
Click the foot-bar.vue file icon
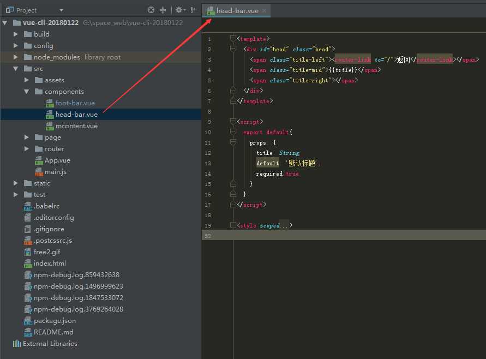click(x=50, y=103)
